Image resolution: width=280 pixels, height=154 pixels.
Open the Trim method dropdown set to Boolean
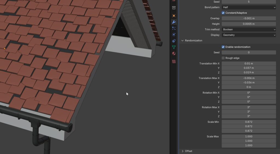(249, 29)
